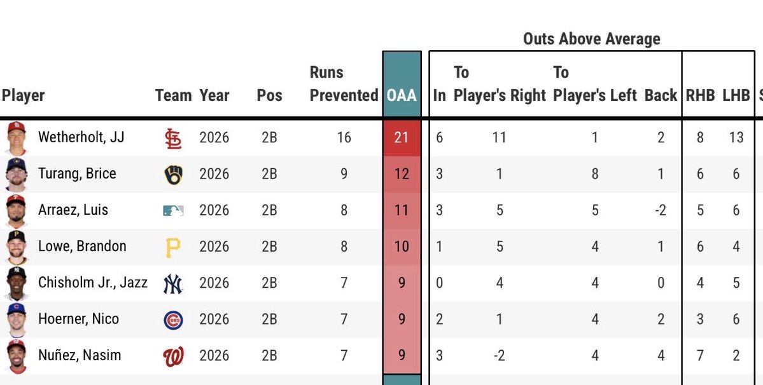Sort by the LHB column header
This screenshot has height=385, width=763.
[736, 95]
